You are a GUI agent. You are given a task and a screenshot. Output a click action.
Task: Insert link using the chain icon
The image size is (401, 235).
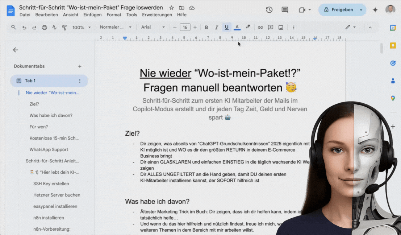coord(260,27)
